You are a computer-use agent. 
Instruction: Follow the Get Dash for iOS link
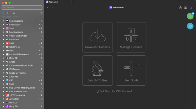click(114, 91)
